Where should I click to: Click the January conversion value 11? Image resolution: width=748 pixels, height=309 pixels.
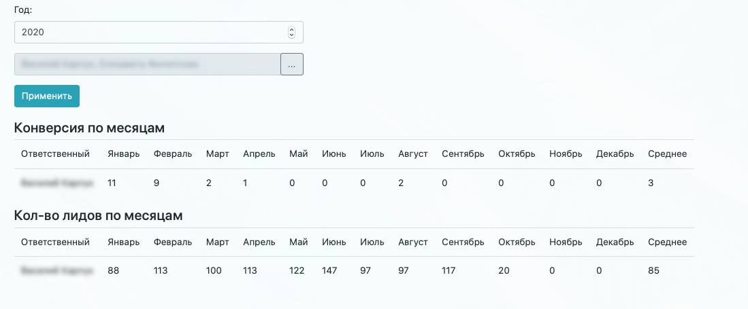coord(113,183)
